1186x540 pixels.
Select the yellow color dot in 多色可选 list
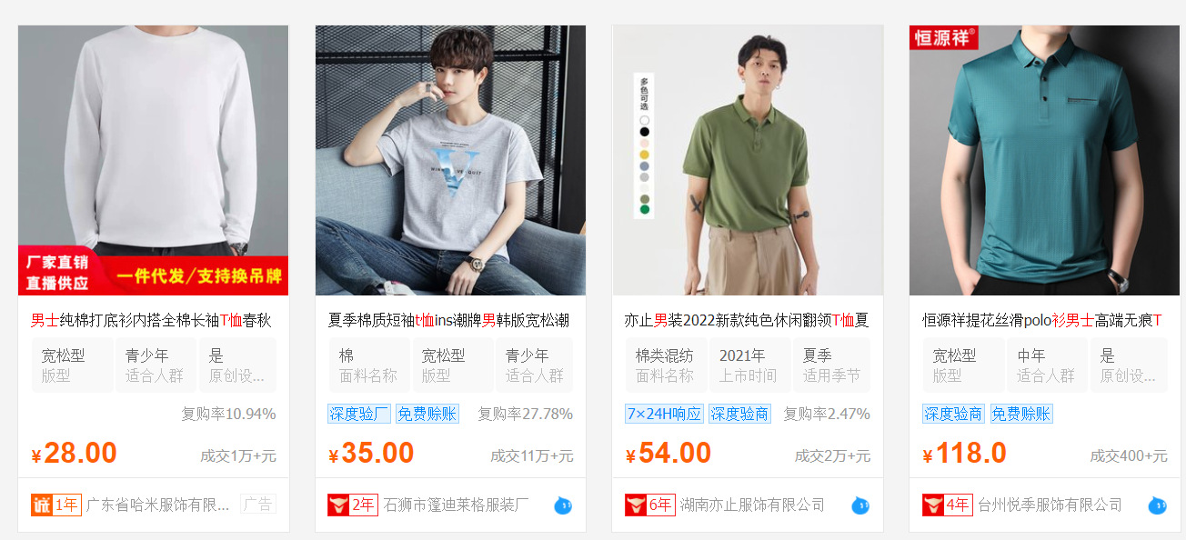[x=645, y=155]
